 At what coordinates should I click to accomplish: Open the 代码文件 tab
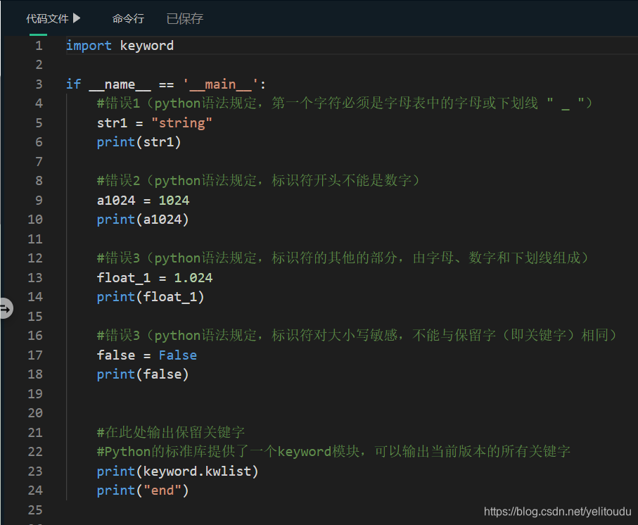(x=47, y=19)
